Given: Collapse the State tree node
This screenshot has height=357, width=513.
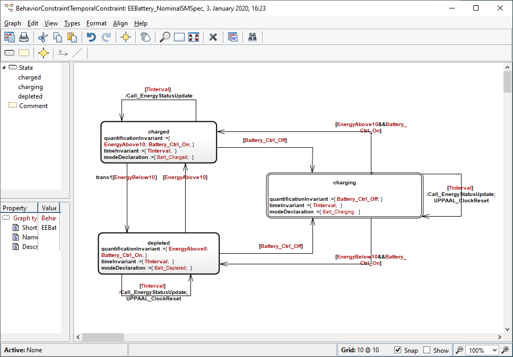Looking at the screenshot, I should coord(4,68).
